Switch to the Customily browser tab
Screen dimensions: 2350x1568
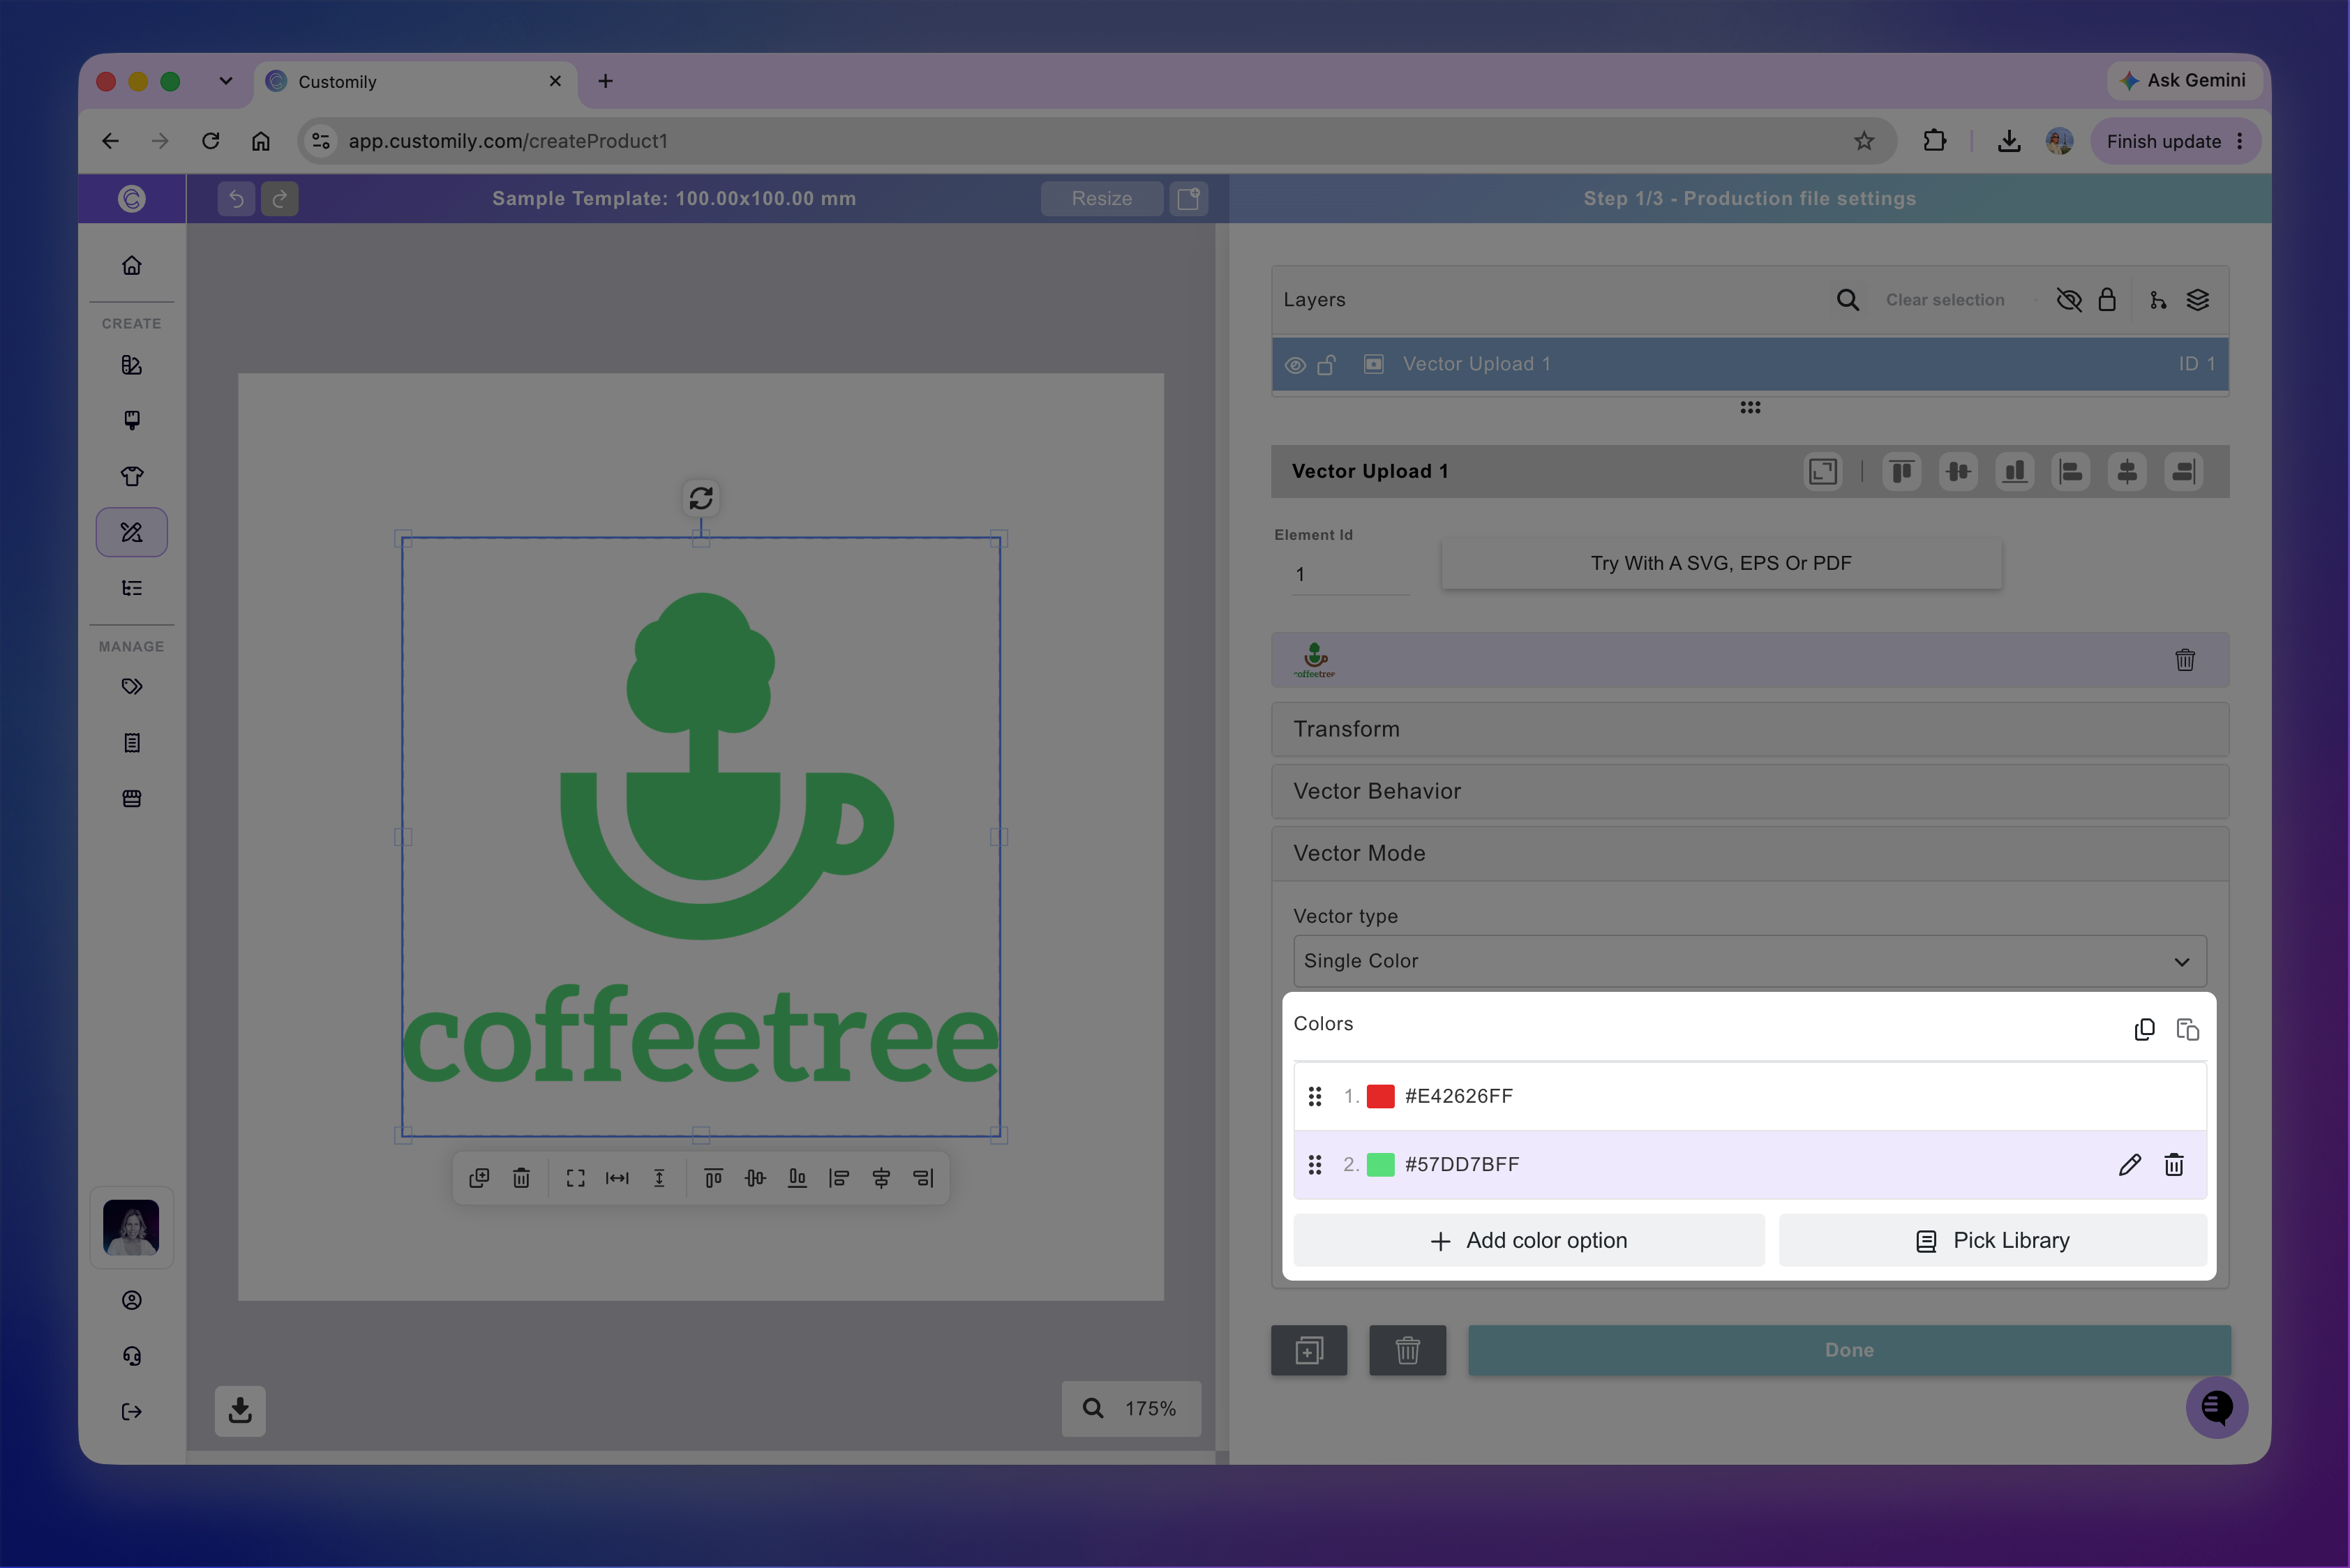(x=416, y=81)
